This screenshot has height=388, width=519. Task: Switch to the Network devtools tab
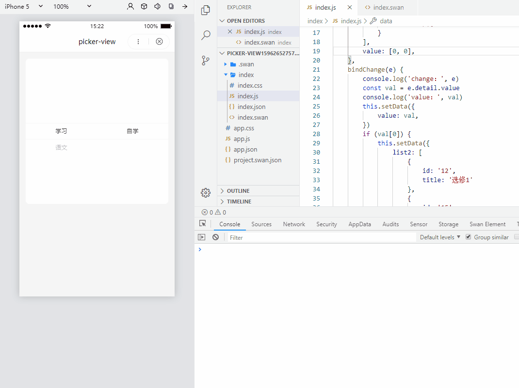pyautogui.click(x=294, y=224)
